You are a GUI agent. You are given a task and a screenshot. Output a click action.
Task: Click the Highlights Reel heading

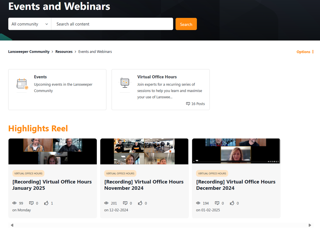click(x=38, y=129)
